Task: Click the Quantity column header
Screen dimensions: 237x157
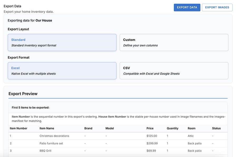Action: tap(172, 128)
